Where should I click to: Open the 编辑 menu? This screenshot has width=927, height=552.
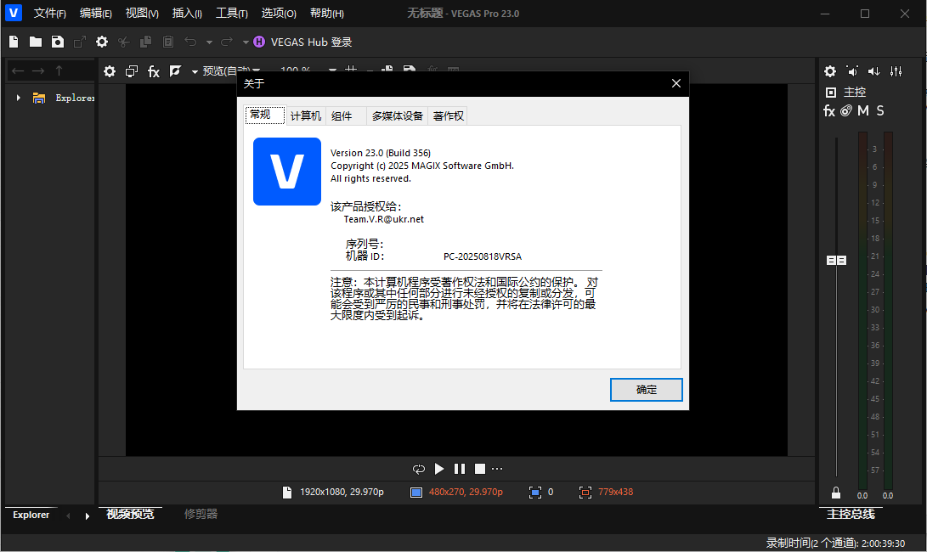point(96,13)
